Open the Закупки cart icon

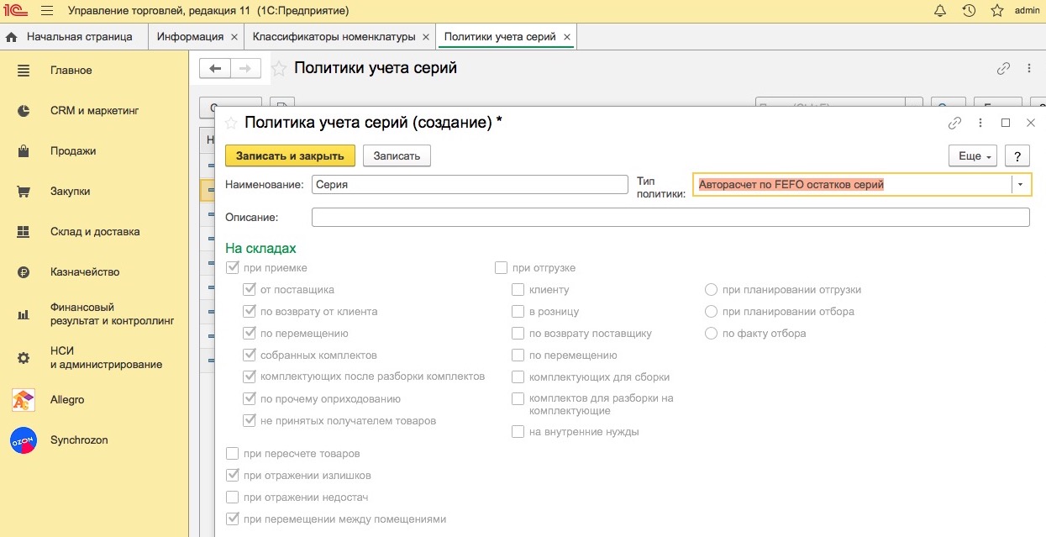point(24,192)
